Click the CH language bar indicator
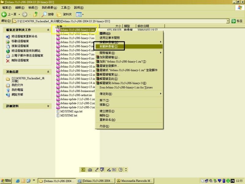 click(83, 170)
